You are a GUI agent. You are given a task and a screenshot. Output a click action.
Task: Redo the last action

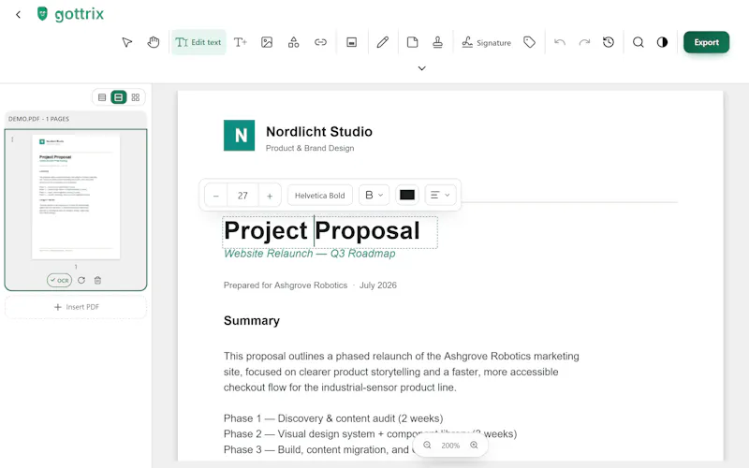pyautogui.click(x=584, y=42)
